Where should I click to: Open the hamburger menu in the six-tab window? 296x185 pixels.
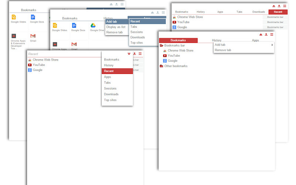285,6
